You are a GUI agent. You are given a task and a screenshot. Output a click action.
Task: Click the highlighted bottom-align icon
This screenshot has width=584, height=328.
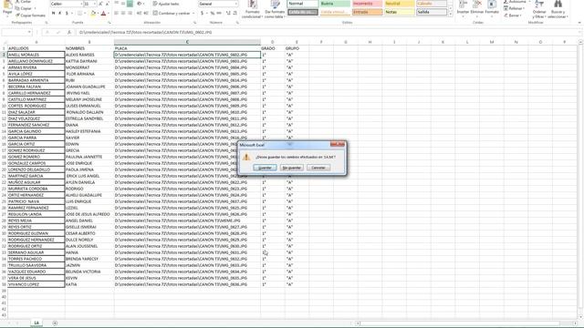pos(130,4)
